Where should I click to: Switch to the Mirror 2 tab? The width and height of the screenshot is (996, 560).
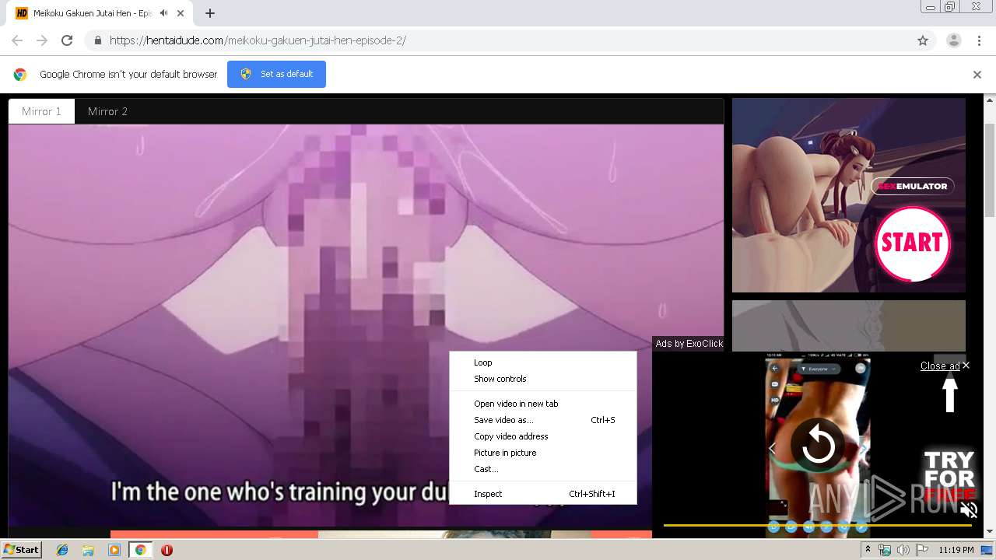(x=107, y=111)
